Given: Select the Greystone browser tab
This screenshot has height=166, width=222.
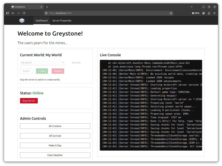Looking at the screenshot, I should 27,7.
